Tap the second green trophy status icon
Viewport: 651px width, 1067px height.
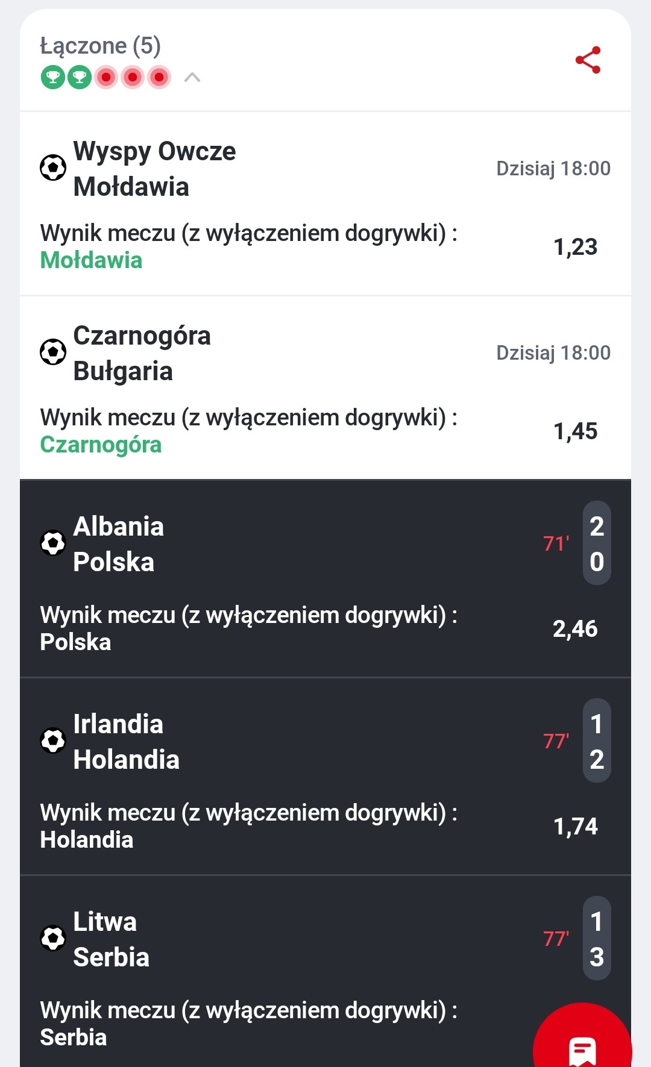(x=80, y=77)
